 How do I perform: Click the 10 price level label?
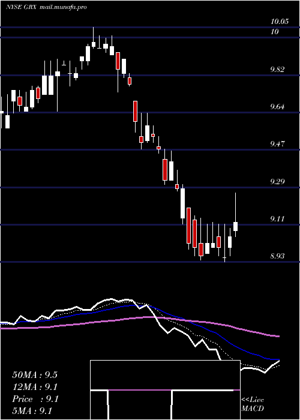point(275,32)
